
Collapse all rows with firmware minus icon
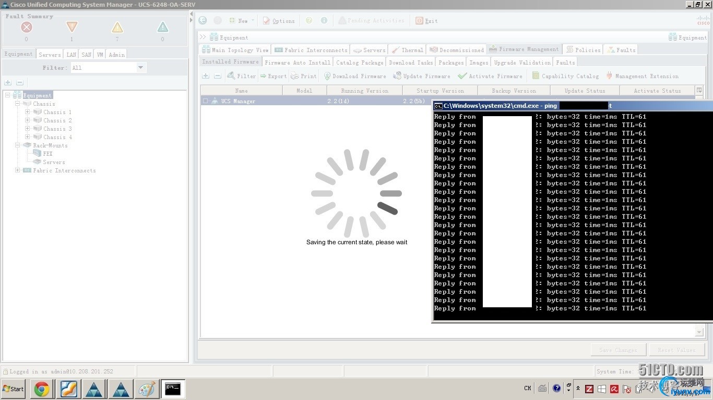tap(218, 76)
